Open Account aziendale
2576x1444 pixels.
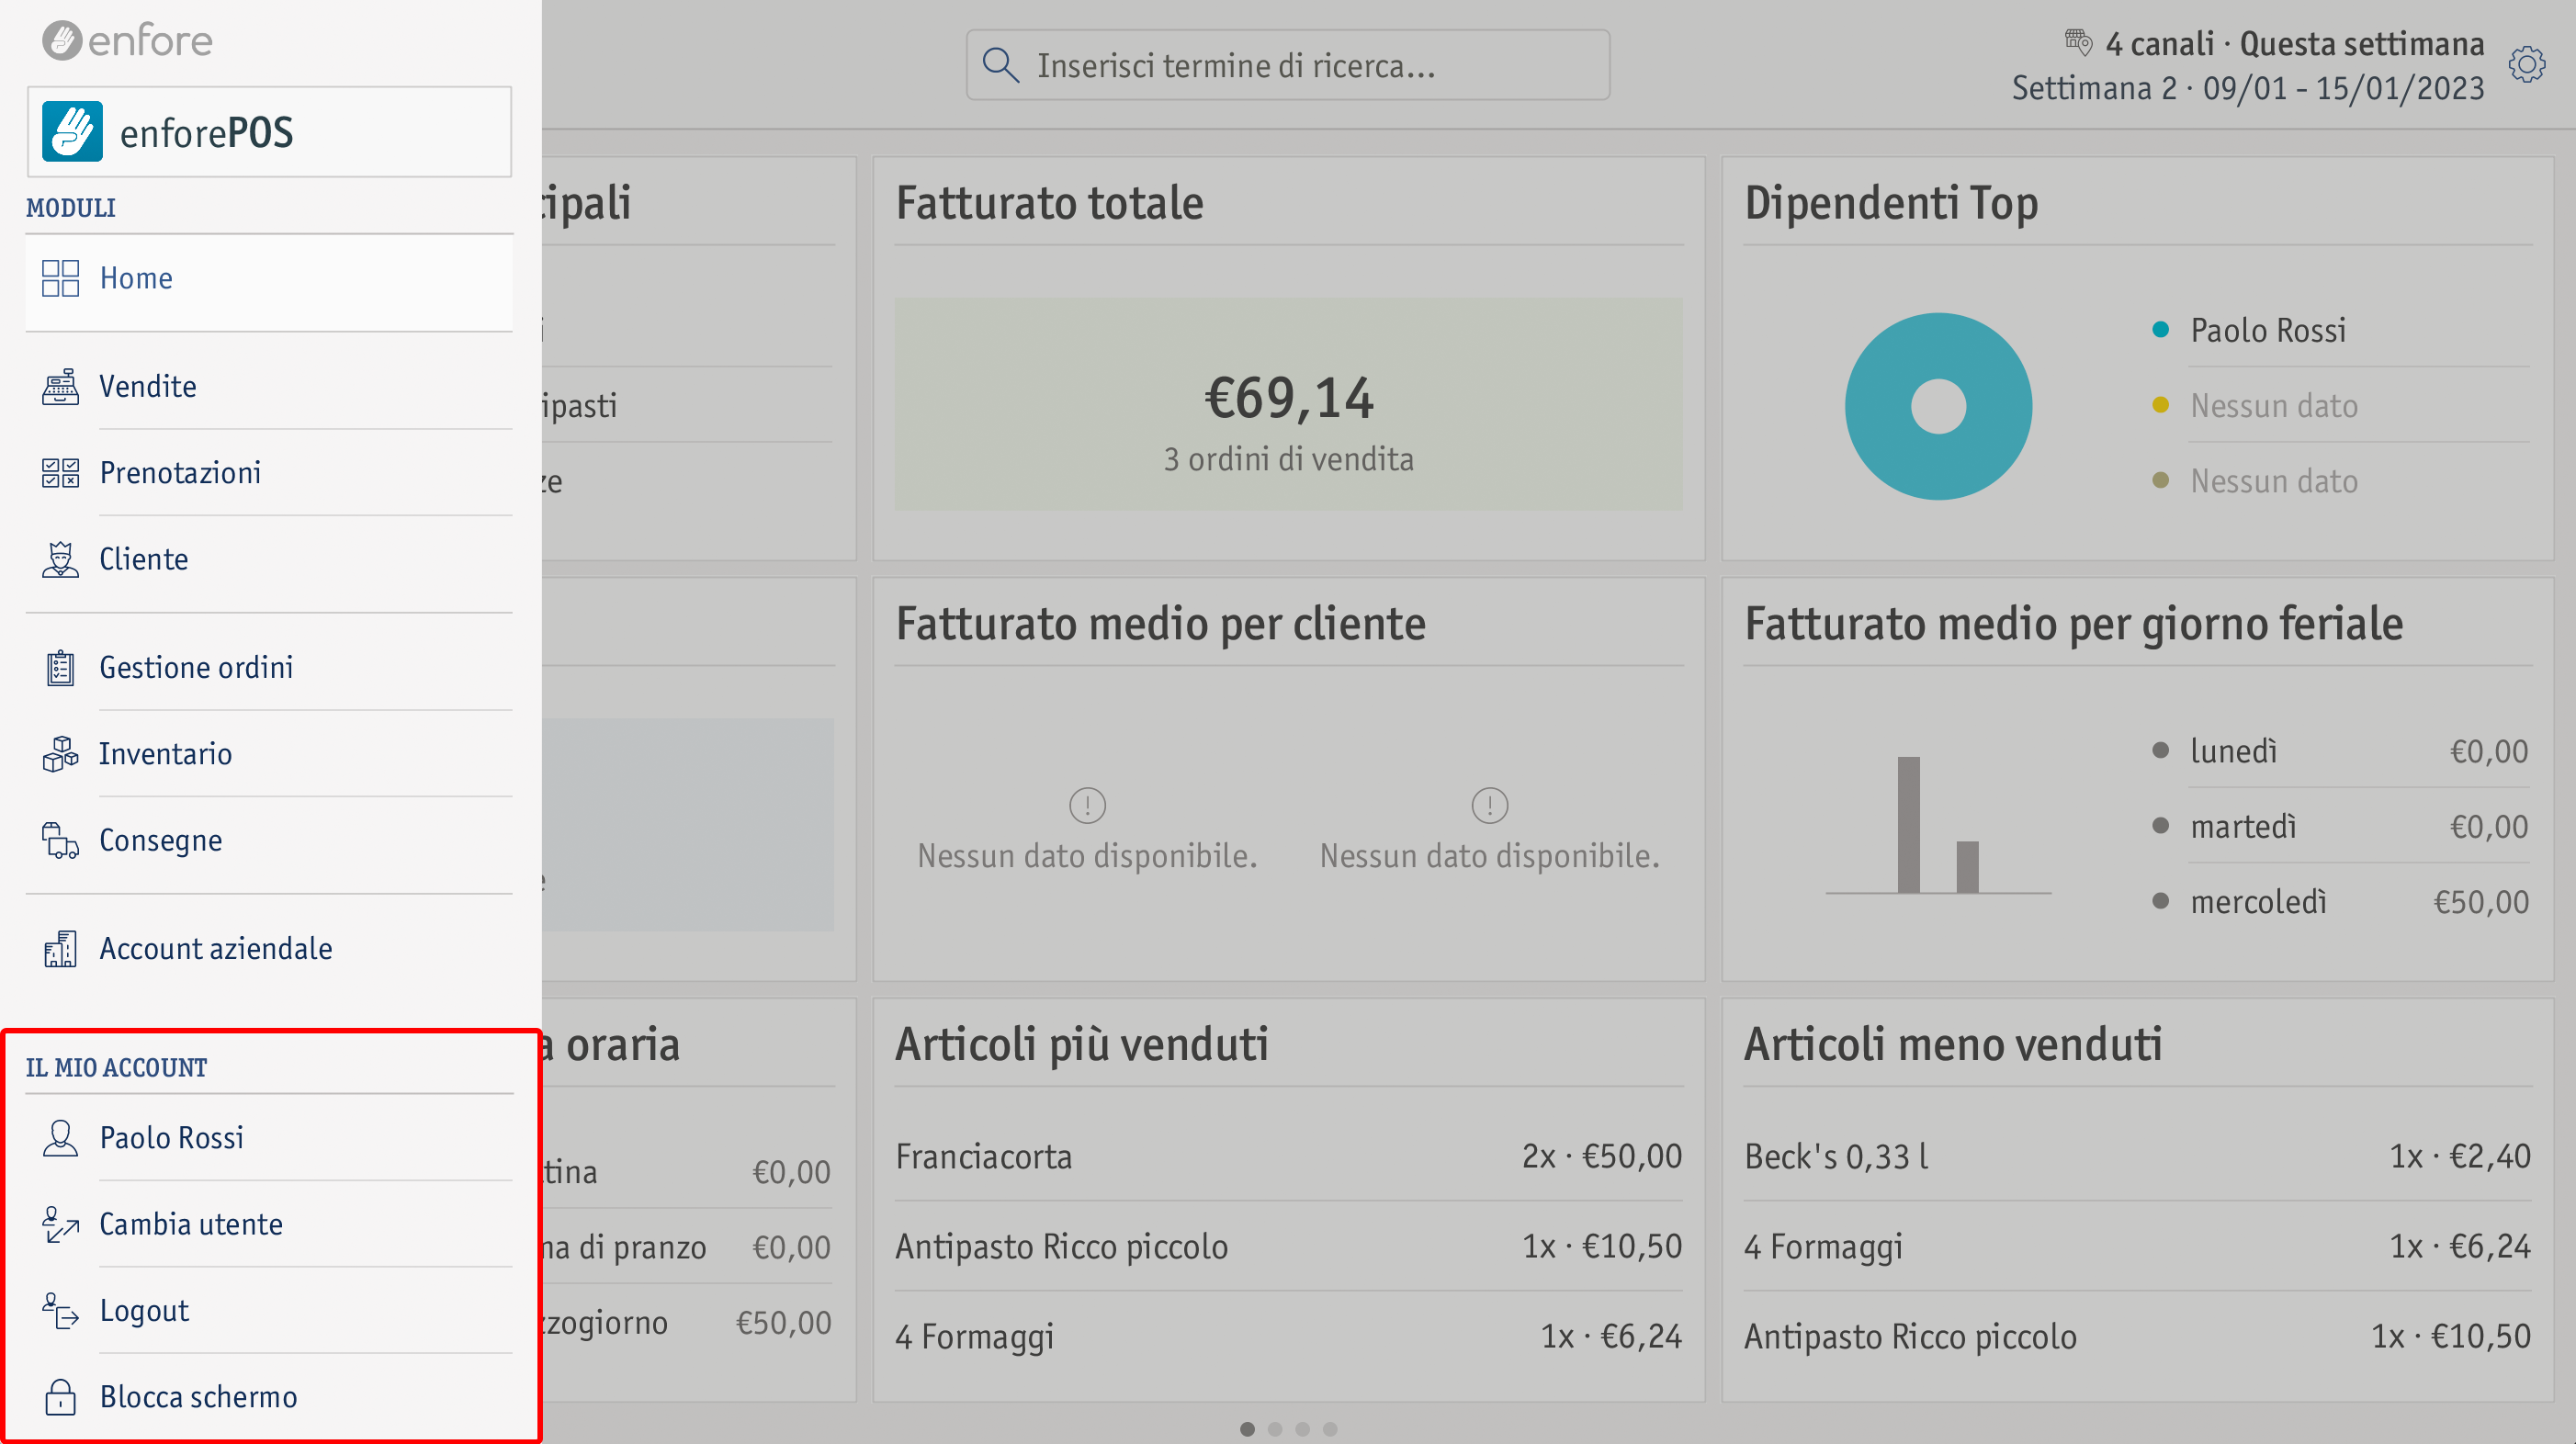coord(269,949)
